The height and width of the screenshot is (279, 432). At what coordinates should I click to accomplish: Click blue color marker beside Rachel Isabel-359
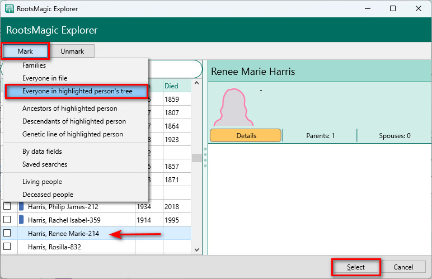coord(21,220)
